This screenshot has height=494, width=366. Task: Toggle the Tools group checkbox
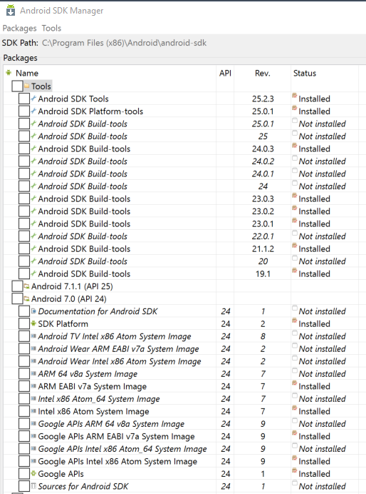(17, 86)
